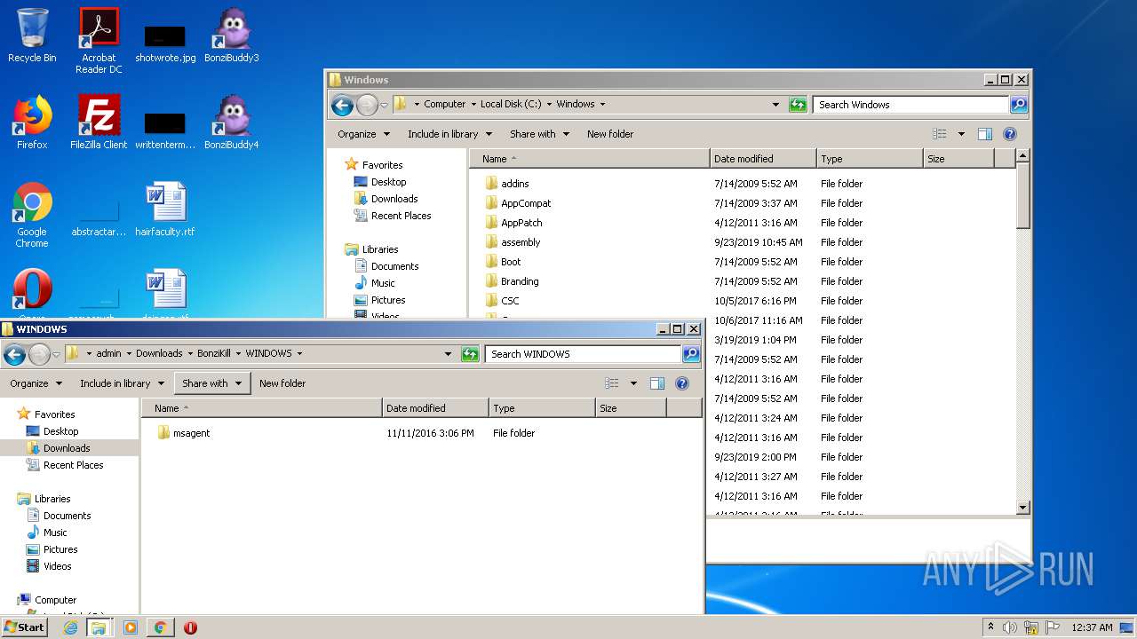This screenshot has height=639, width=1137.
Task: Expand the dropdown after Downloads breadcrumb
Action: tap(190, 353)
